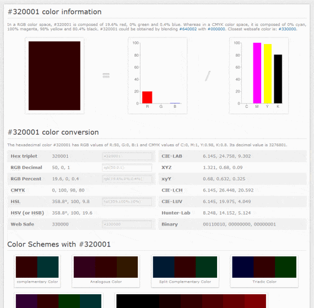Click the purple swatch in bottom-left tetradic scheme
314x308 pixels.
pos(26,301)
